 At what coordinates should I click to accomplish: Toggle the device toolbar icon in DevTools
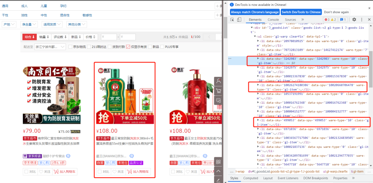point(239,19)
